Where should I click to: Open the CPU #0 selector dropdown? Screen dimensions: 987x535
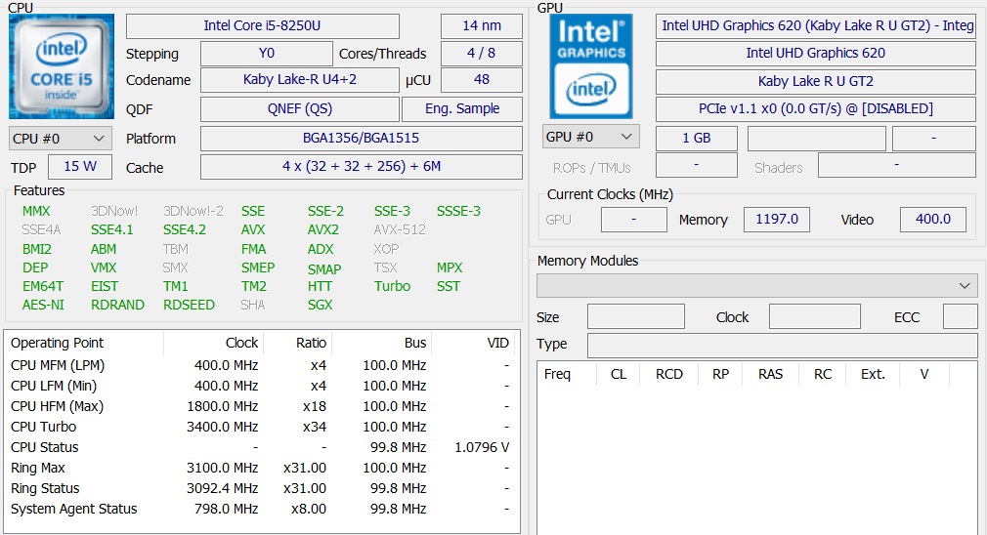[x=61, y=139]
